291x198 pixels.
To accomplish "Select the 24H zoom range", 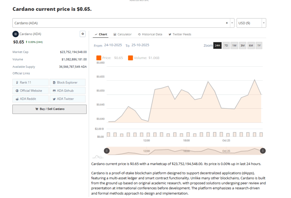I will [217, 46].
